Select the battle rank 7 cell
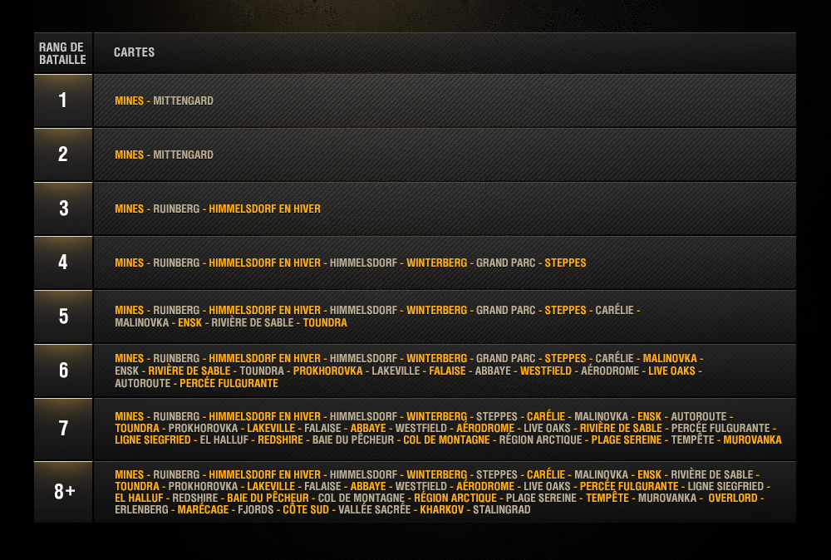 [x=63, y=429]
